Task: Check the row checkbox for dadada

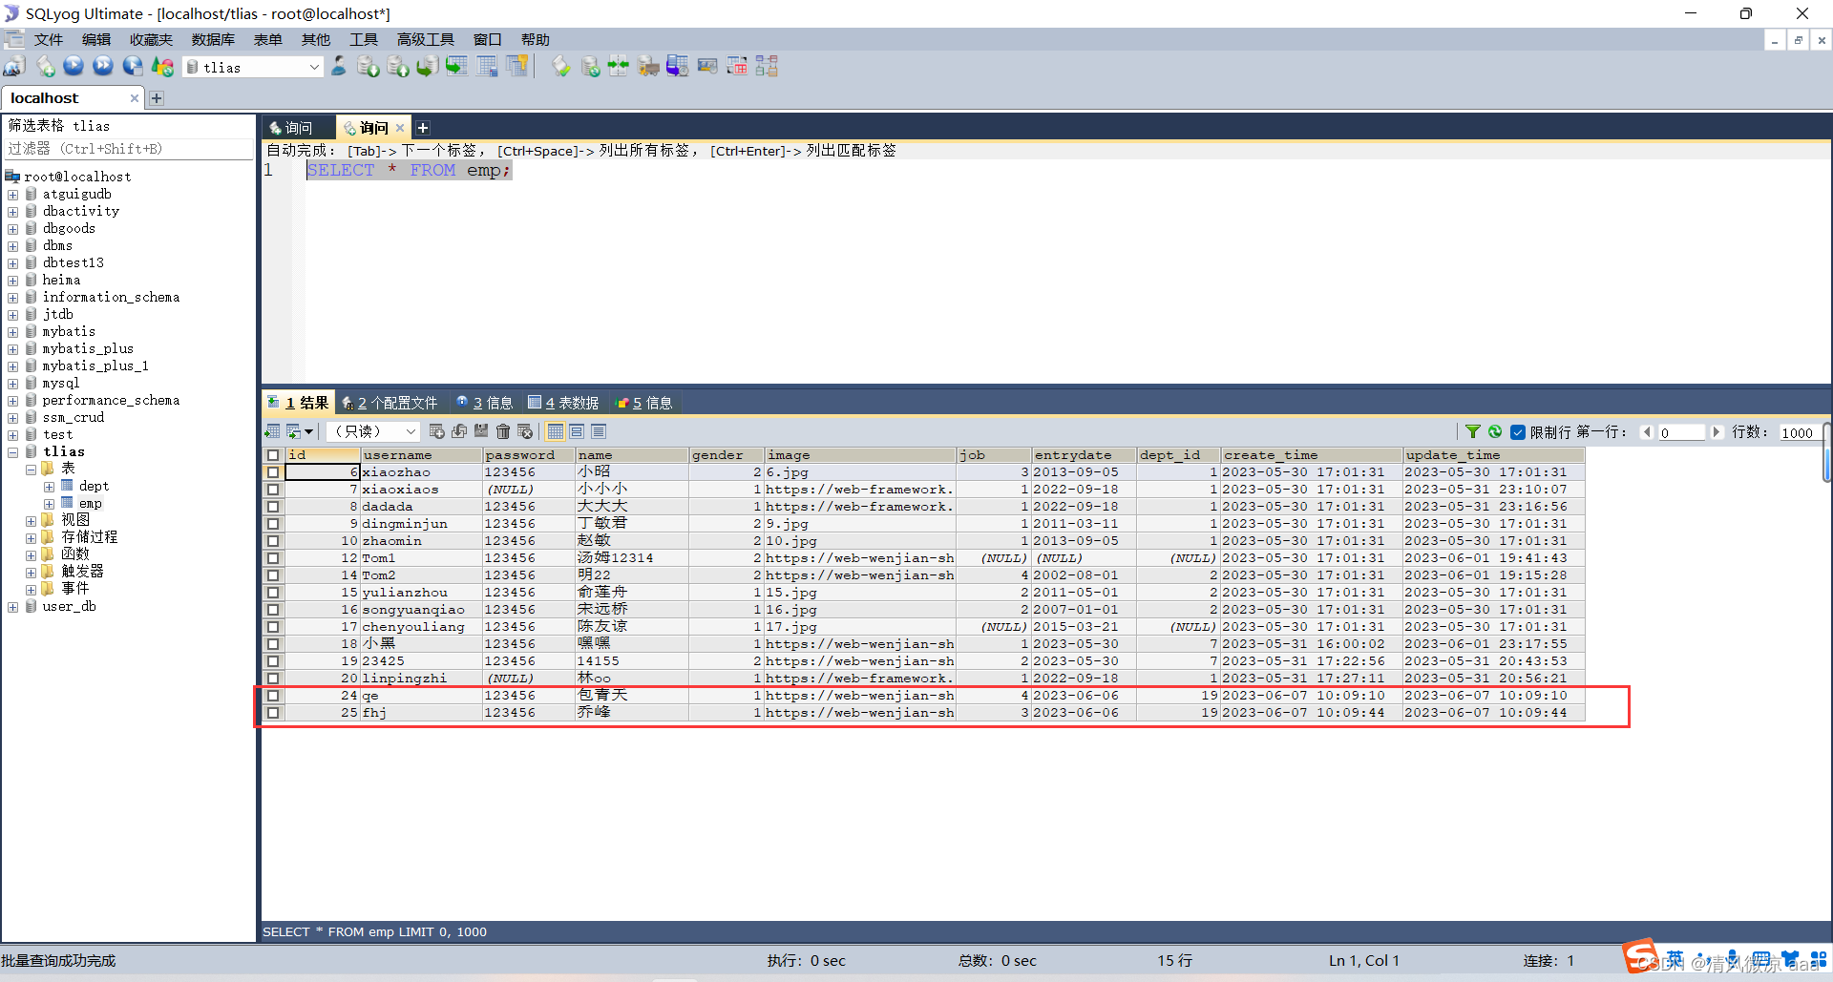Action: coord(273,507)
